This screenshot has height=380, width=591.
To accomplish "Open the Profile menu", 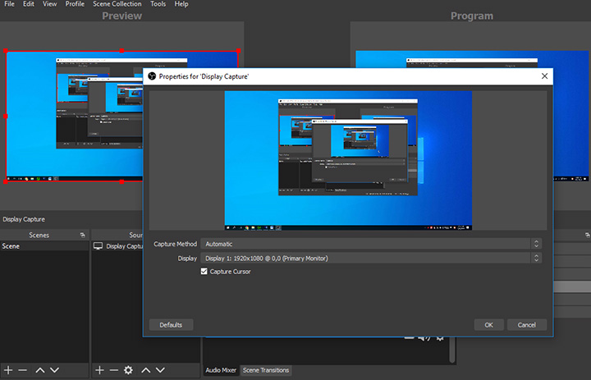I will 75,4.
